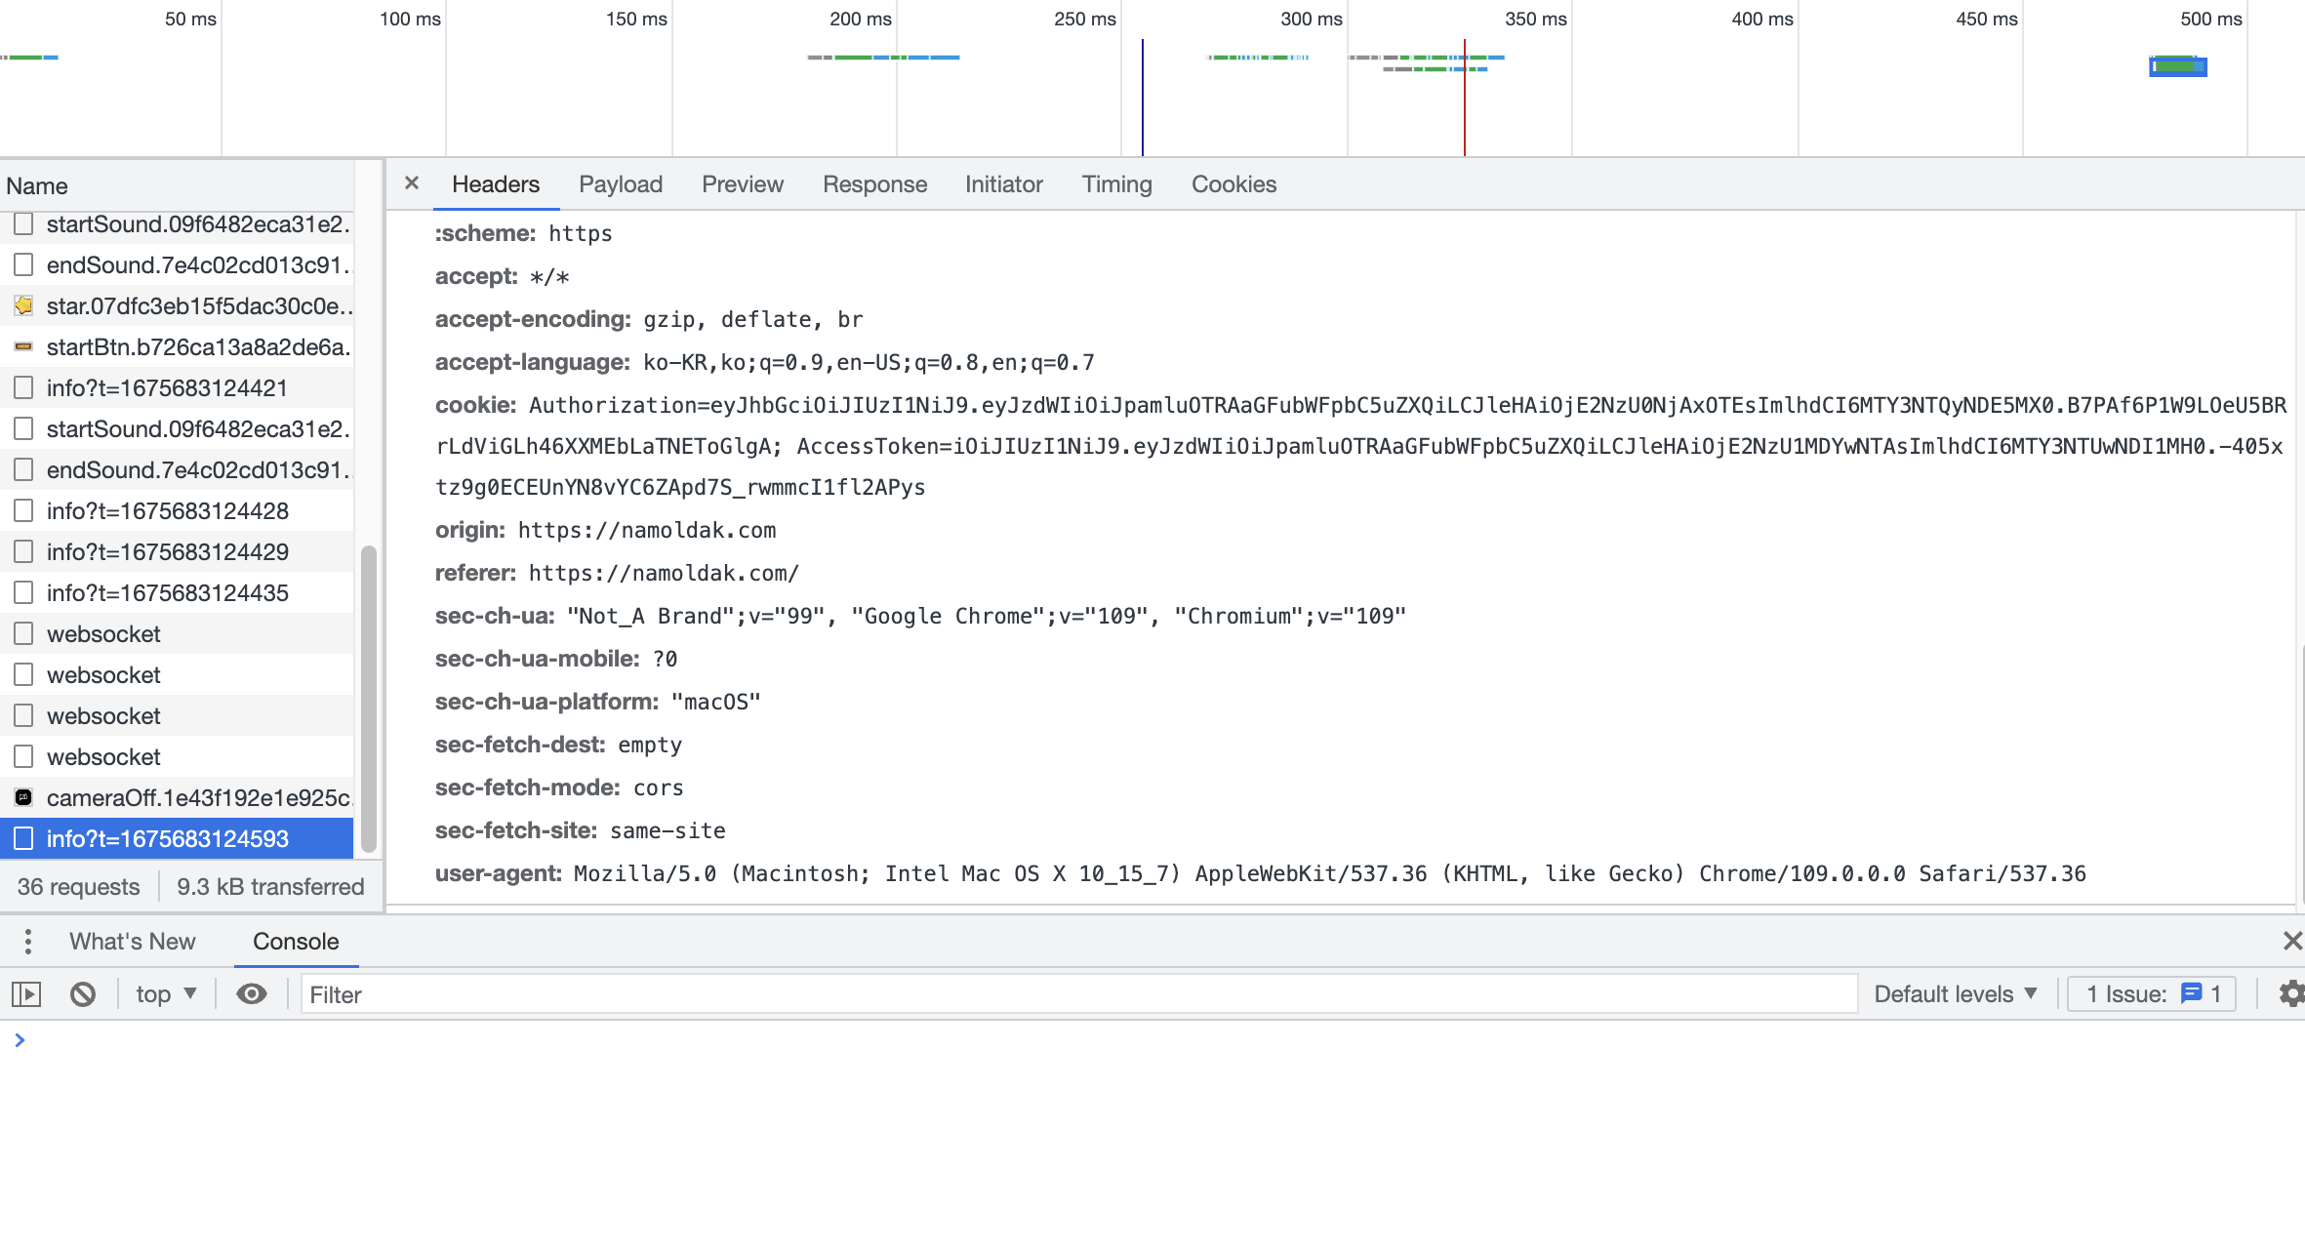Show the console sidebar
The height and width of the screenshot is (1251, 2305).
pos(26,994)
